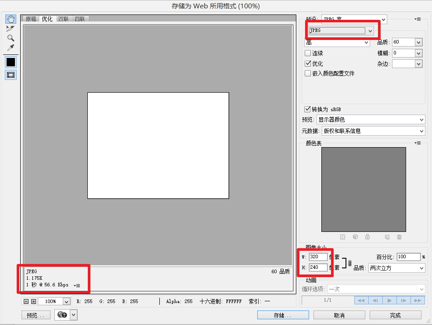Click the 模糊 blur value field
432x325 pixels.
point(403,53)
